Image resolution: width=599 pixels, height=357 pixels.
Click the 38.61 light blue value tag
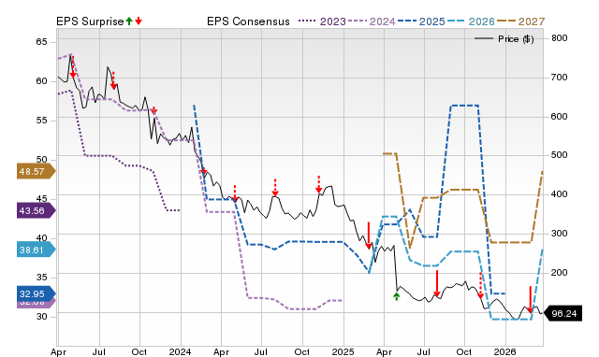coord(36,250)
